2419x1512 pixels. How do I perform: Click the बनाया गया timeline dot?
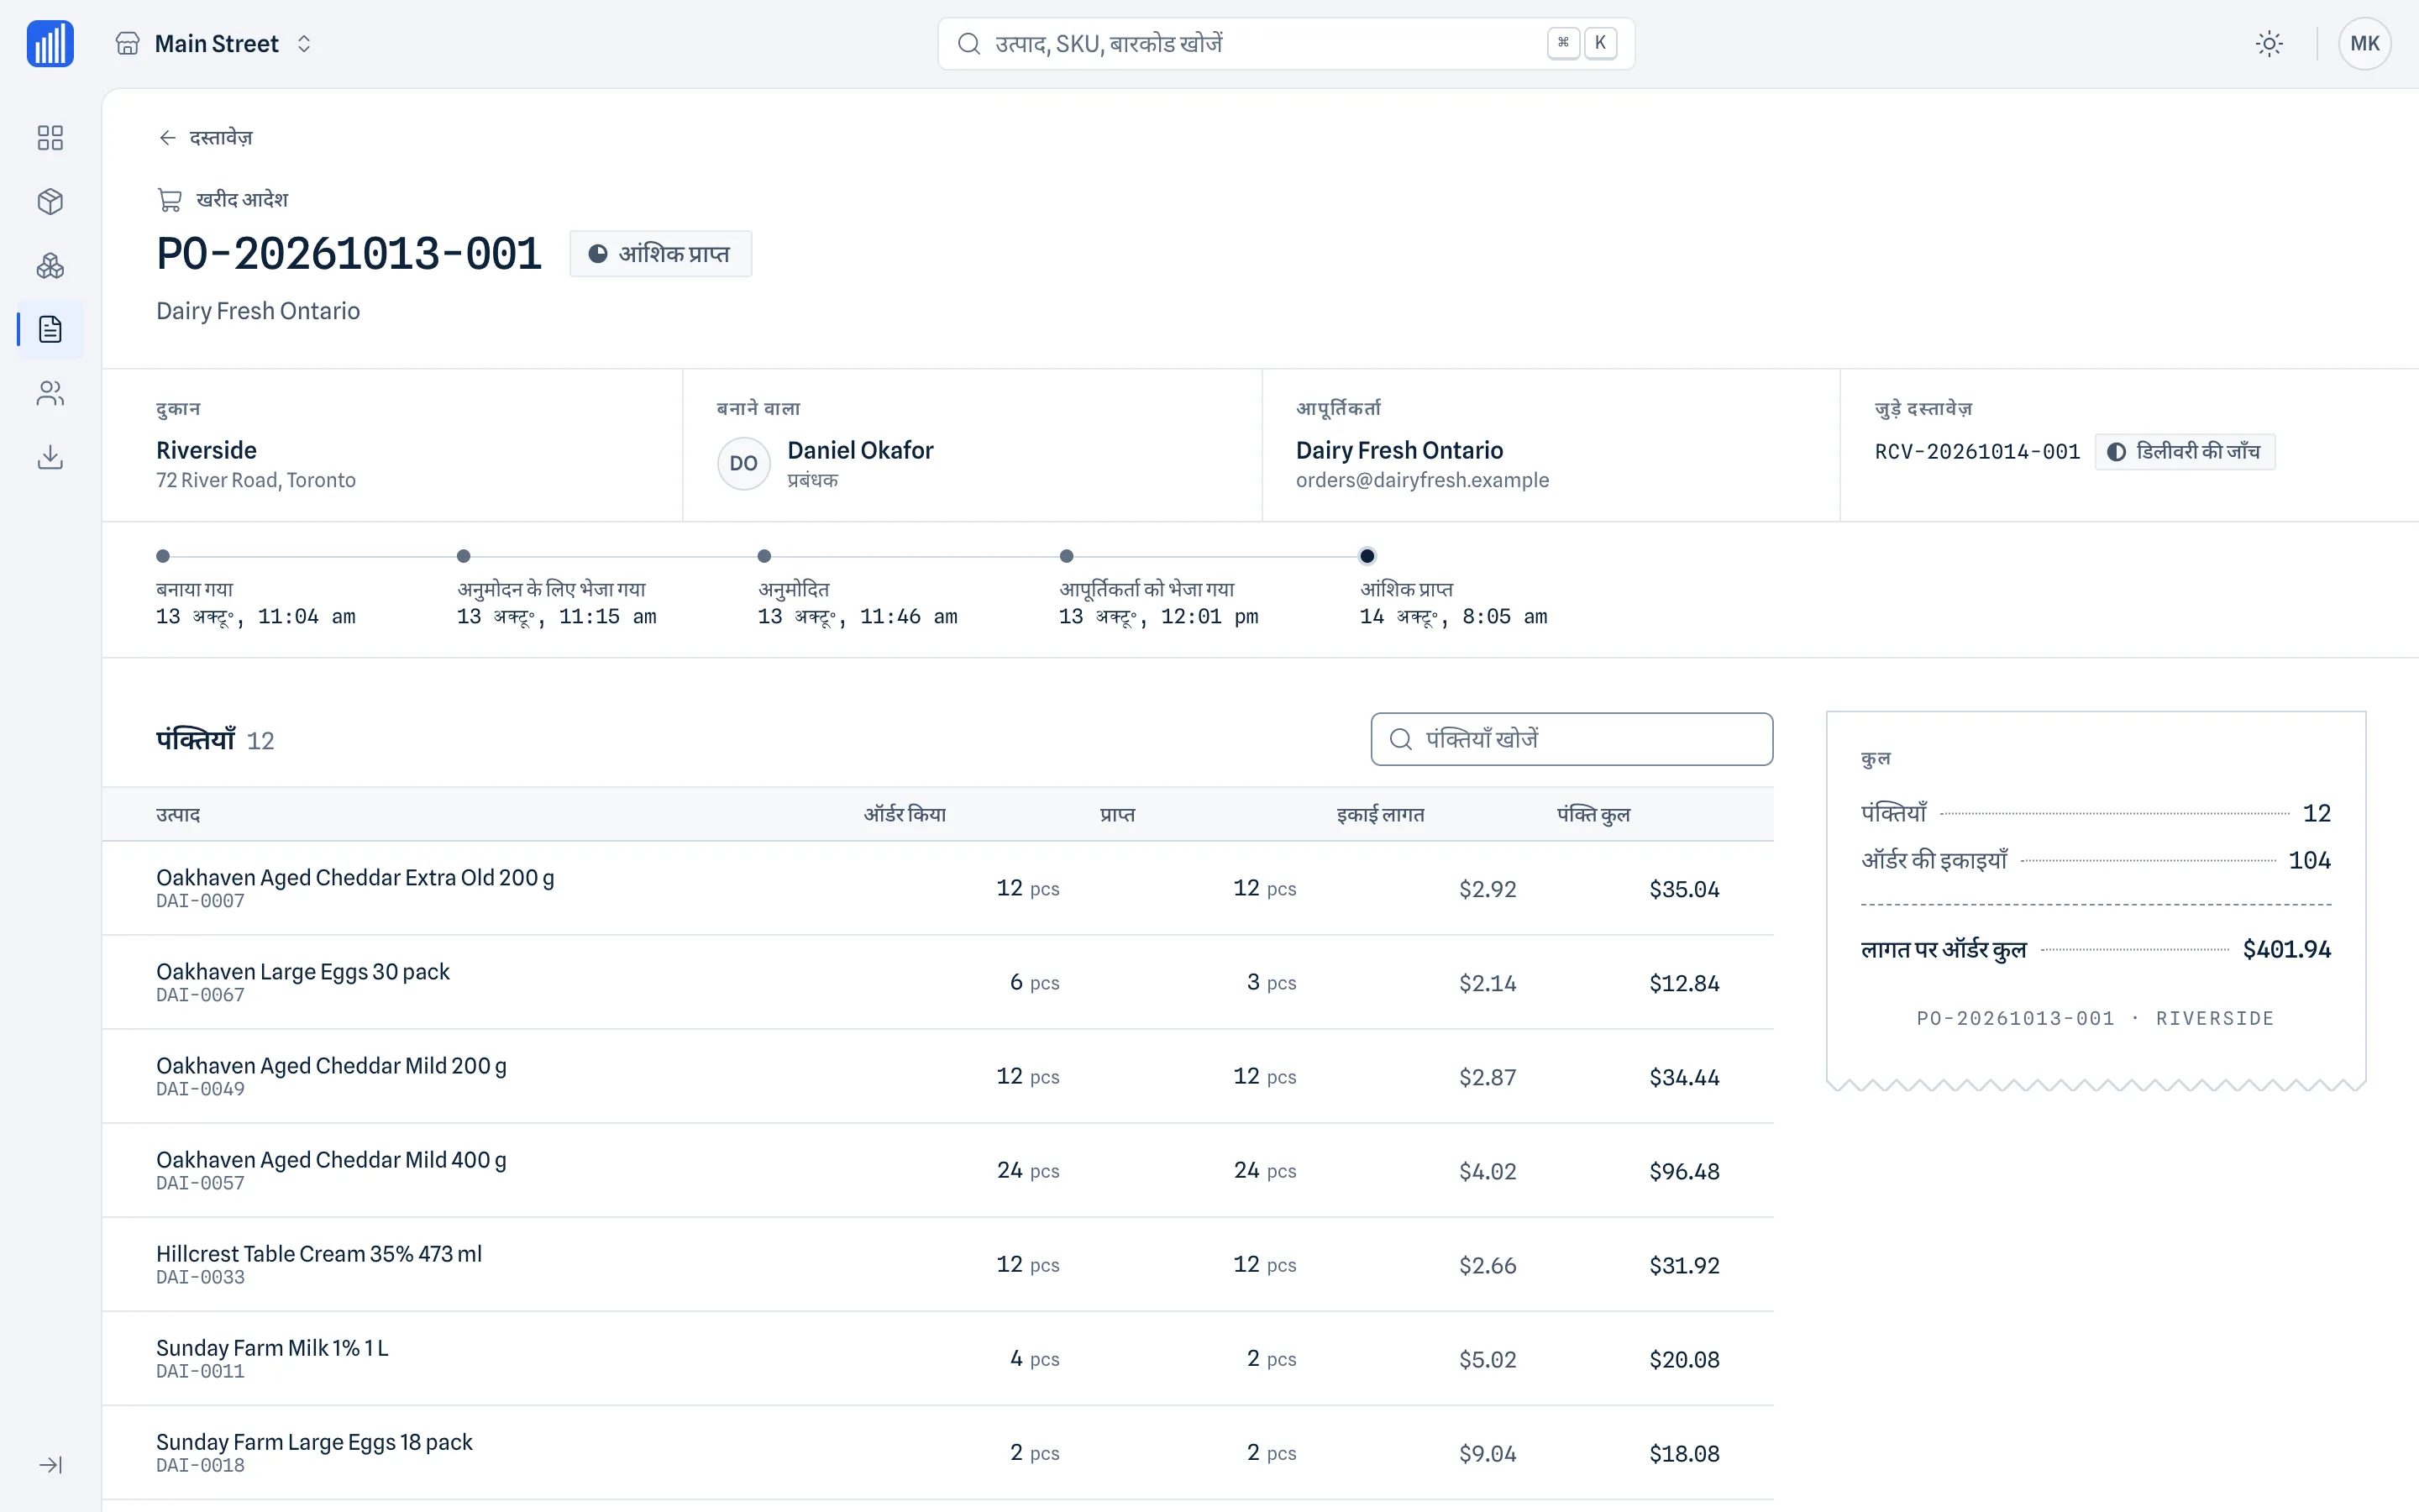tap(163, 556)
